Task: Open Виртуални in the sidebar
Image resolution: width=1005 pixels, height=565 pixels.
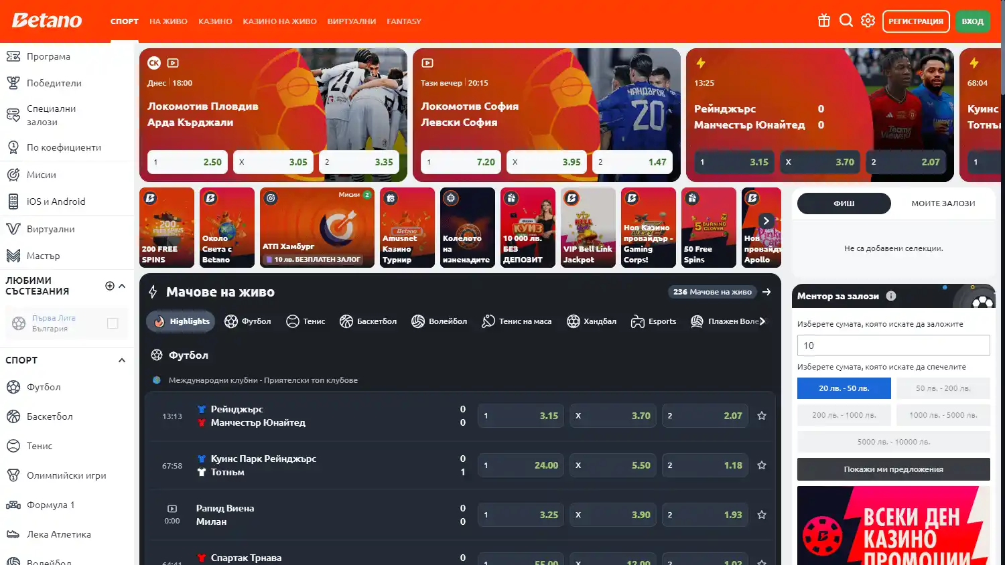Action: [67, 229]
